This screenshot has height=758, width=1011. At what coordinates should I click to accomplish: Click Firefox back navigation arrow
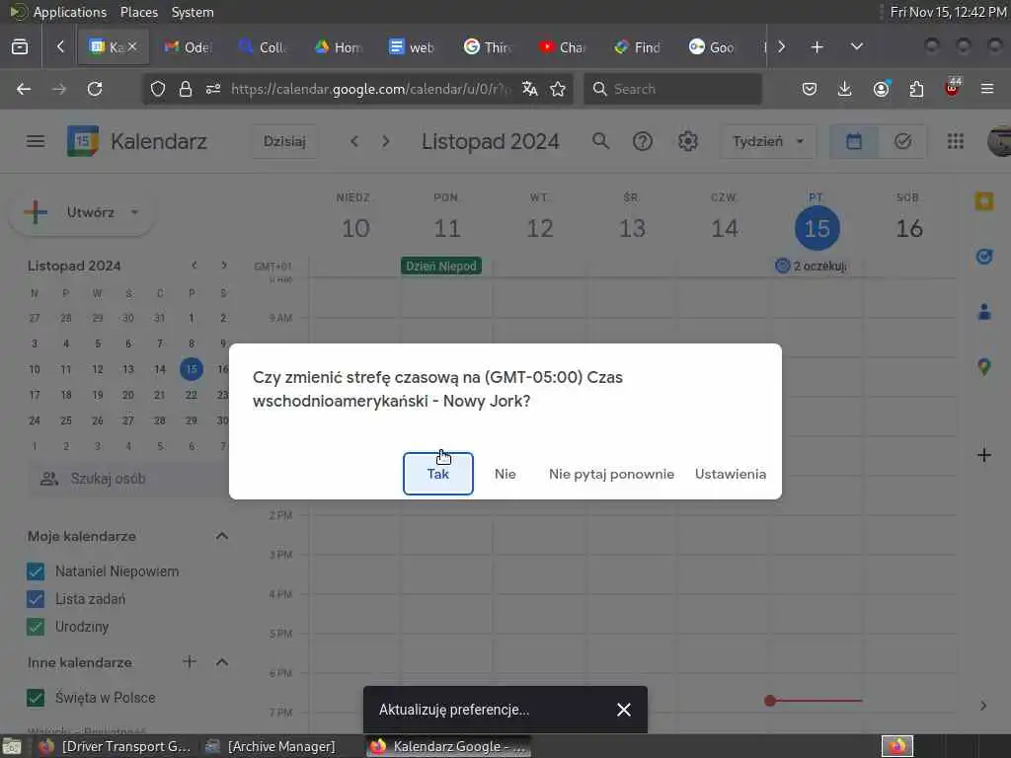pos(24,89)
